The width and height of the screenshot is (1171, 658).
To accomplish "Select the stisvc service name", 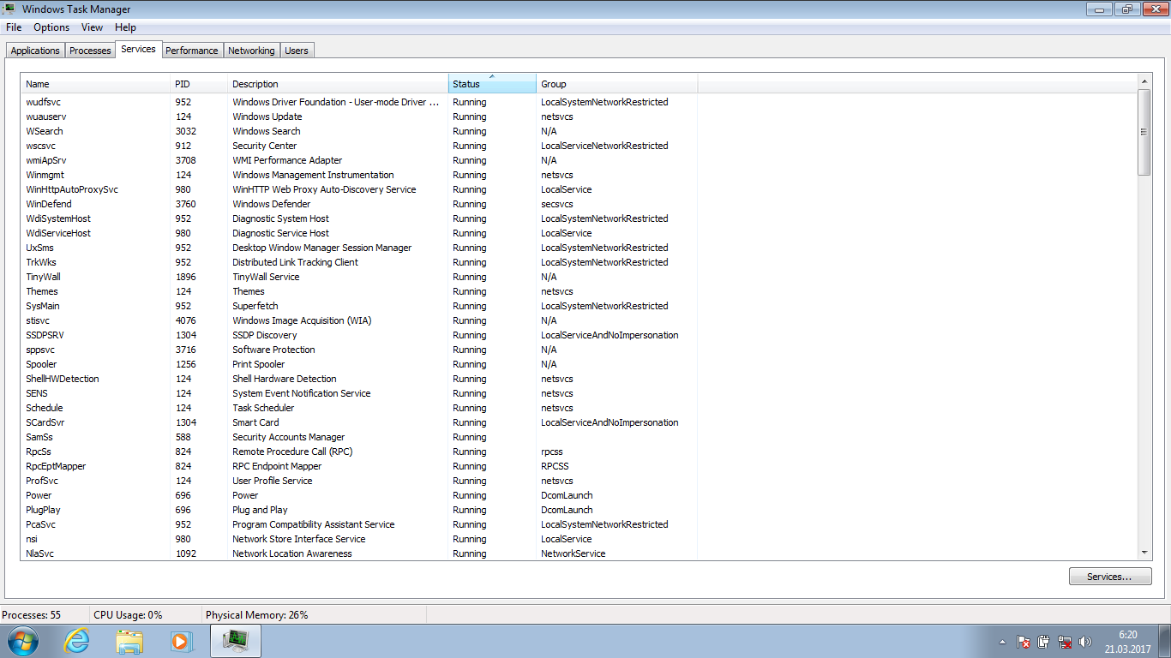I will (x=39, y=320).
